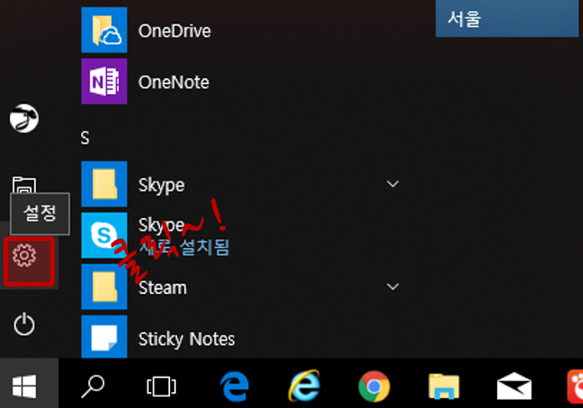Open Settings via the gear icon
This screenshot has height=408, width=583.
coord(24,256)
